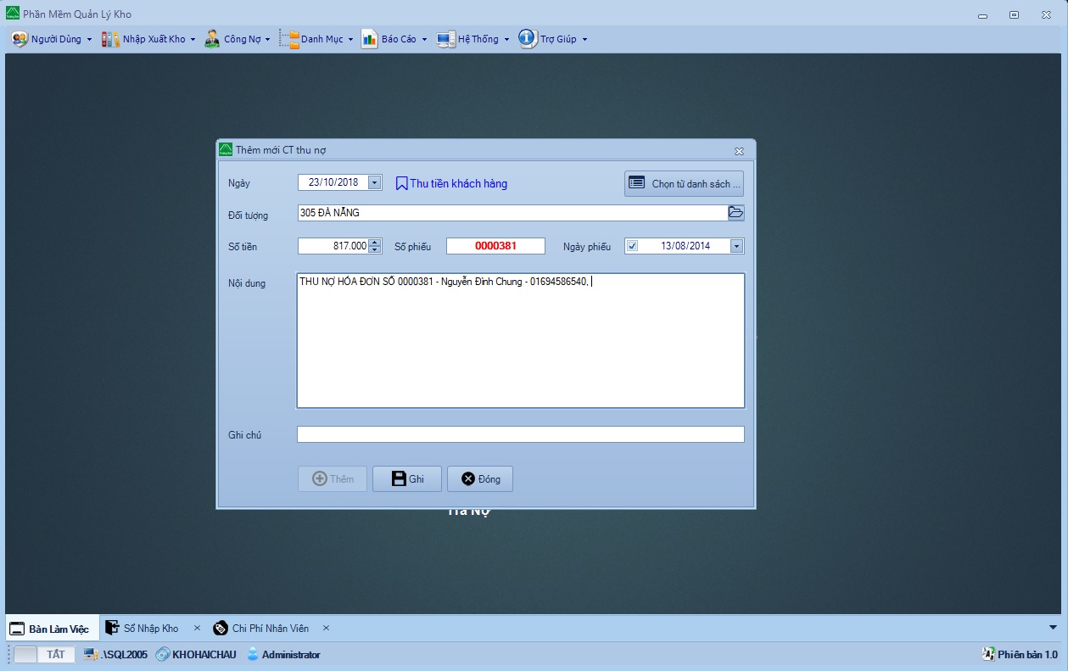
Task: Open the Ngày phiếu date dropdown
Action: [736, 246]
